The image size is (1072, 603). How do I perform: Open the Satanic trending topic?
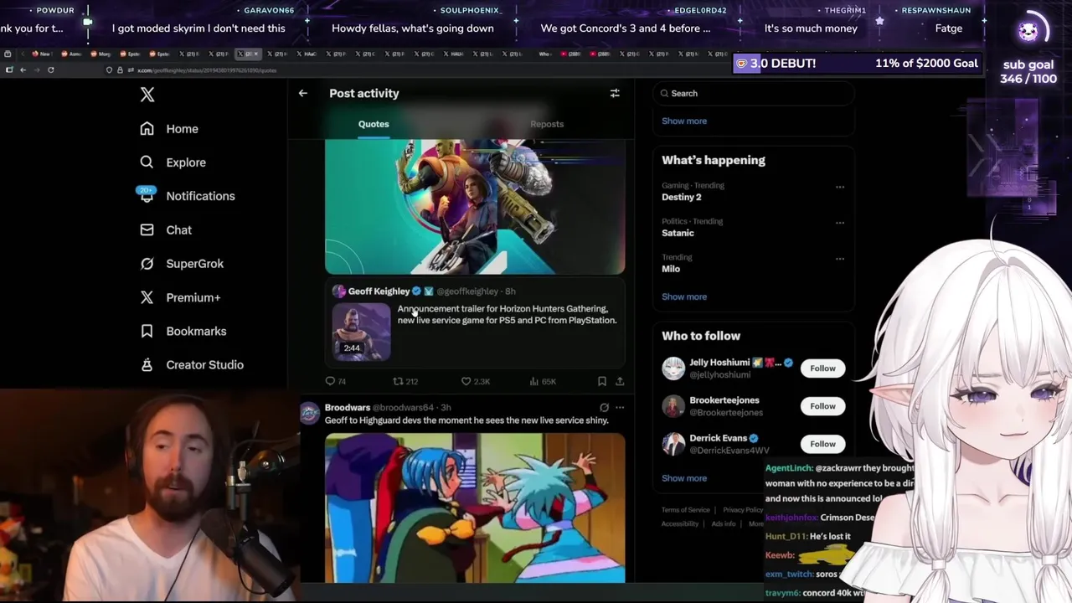[678, 233]
